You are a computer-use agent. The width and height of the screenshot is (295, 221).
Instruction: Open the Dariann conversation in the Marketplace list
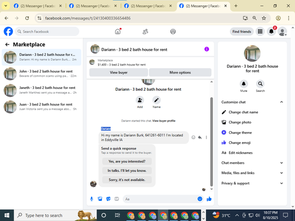[x=41, y=57]
